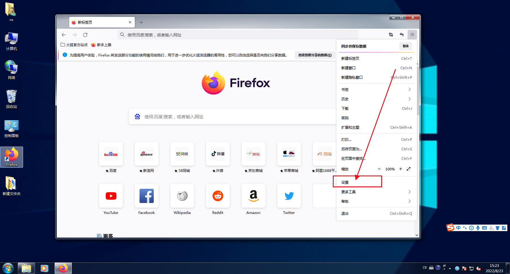Expand the 历史 history submenu

[376, 99]
